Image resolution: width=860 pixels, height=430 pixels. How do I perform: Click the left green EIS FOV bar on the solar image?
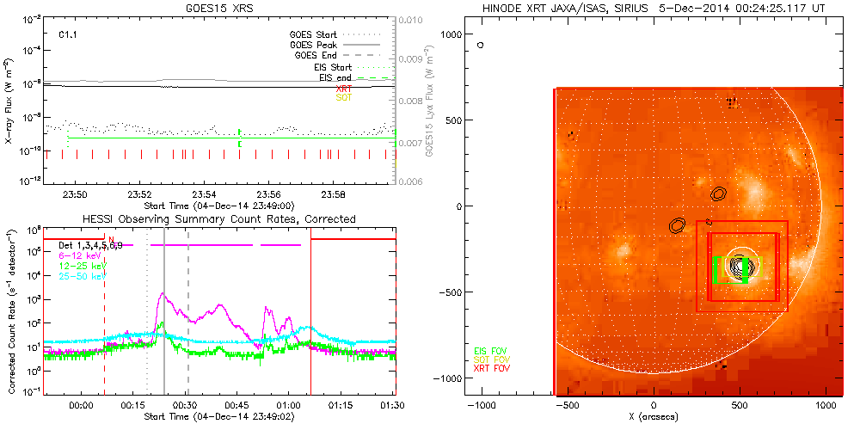tap(716, 269)
